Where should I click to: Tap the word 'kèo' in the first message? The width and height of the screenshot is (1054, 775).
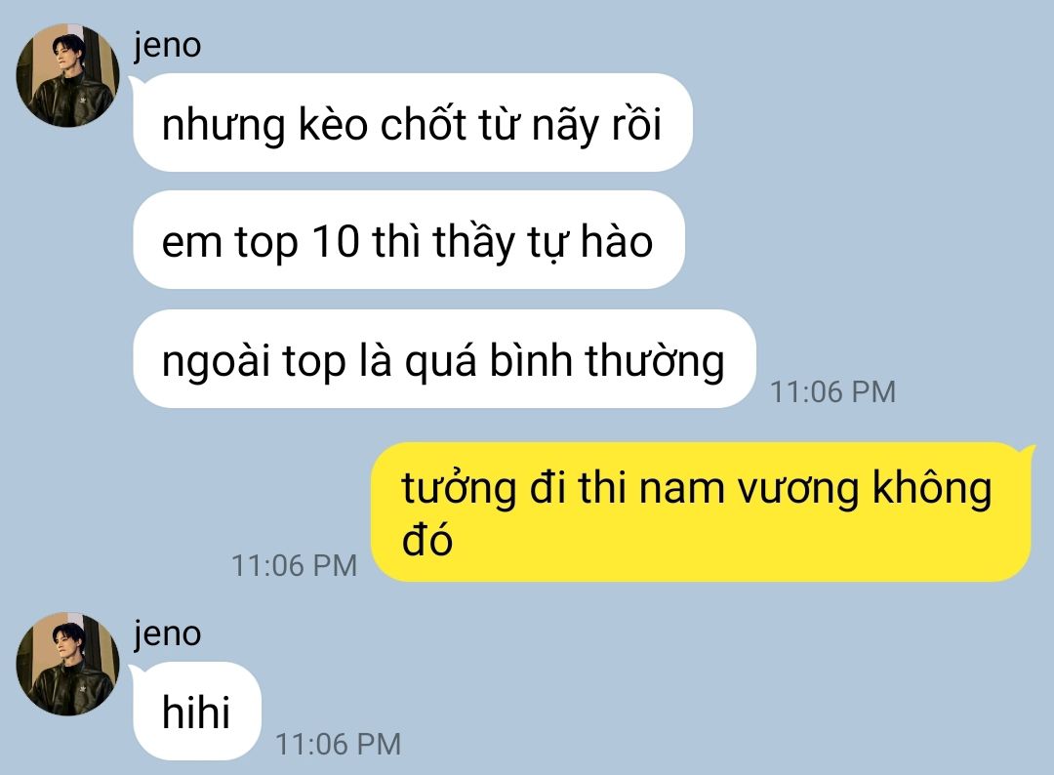(333, 124)
